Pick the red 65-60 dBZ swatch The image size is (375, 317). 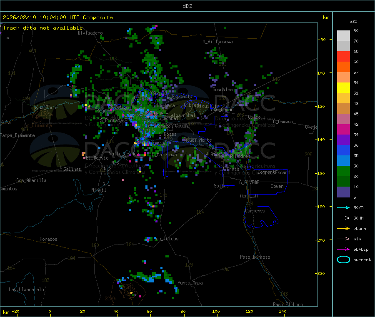(343, 56)
